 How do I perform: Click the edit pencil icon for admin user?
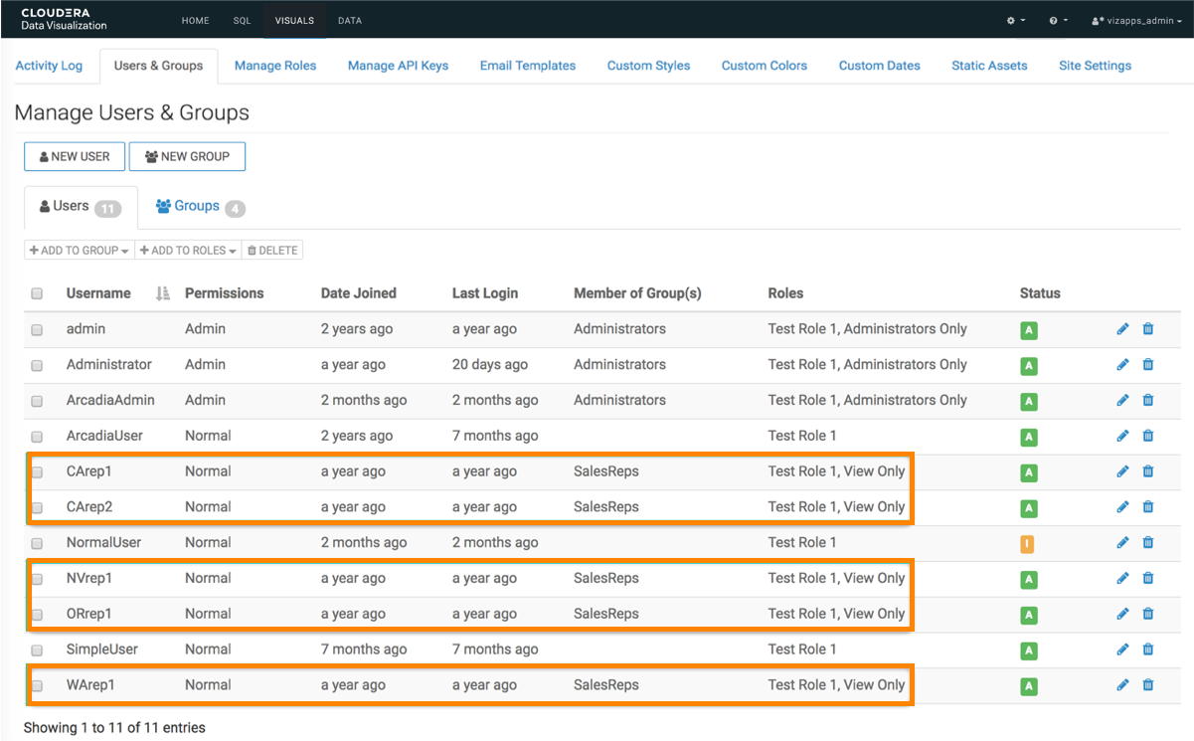pyautogui.click(x=1122, y=329)
